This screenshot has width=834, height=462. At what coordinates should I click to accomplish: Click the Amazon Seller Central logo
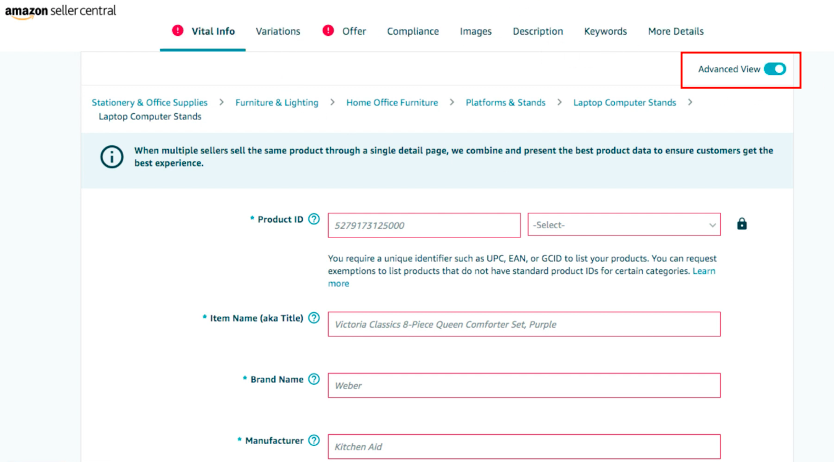click(60, 11)
